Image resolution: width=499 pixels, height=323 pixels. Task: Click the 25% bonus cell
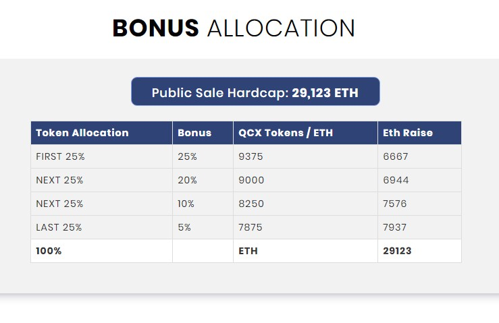(x=203, y=156)
